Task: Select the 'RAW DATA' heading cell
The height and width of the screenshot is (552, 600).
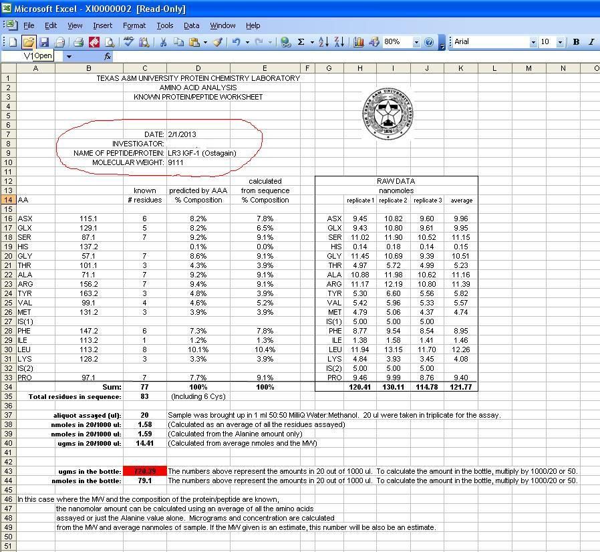Action: 396,181
